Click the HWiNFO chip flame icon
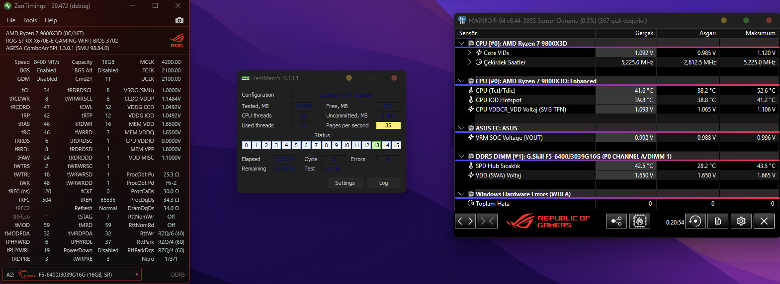Viewport: 780px width, 284px height. [x=640, y=221]
